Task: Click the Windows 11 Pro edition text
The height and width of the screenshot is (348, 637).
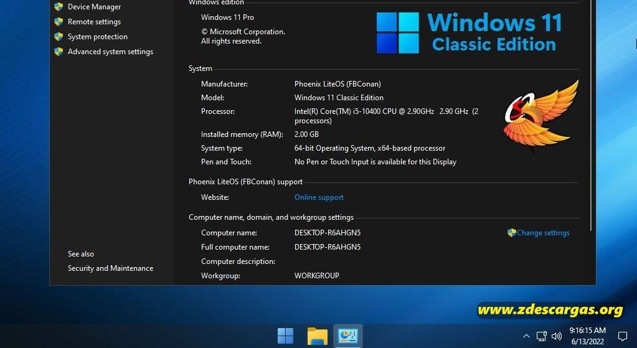Action: click(227, 17)
